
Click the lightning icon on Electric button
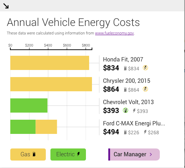click(78, 154)
